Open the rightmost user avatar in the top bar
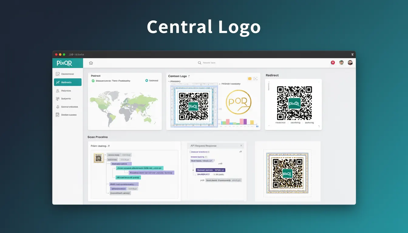Screen dimensions: 408x233 click(350, 62)
